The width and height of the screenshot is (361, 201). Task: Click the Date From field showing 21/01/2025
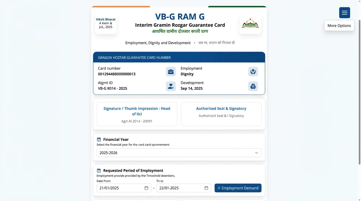(124, 188)
